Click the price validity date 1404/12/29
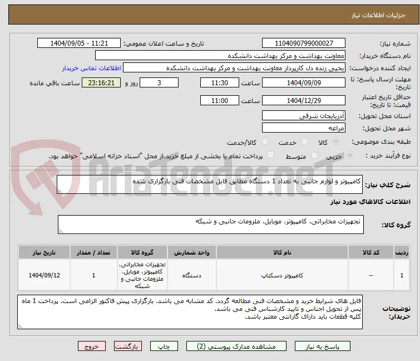Viewport: 420px width, 361px height. [x=304, y=101]
